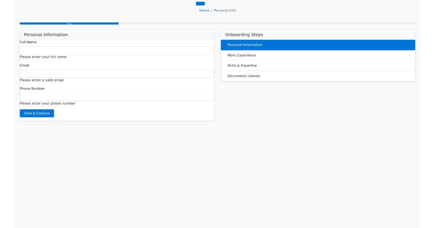
Task: Click the 'Please enter a valid email' helper text
Action: 42,80
